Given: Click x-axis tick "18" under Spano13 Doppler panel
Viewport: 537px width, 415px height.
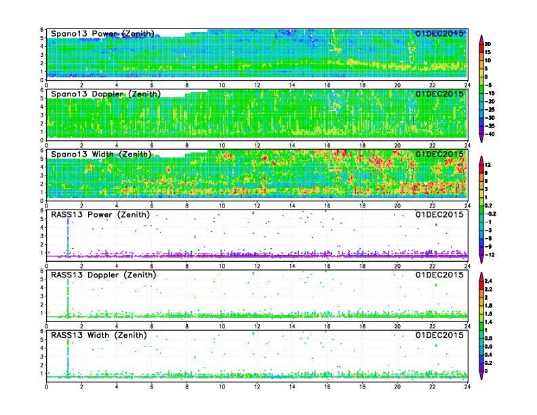Looking at the screenshot, I should 362,146.
